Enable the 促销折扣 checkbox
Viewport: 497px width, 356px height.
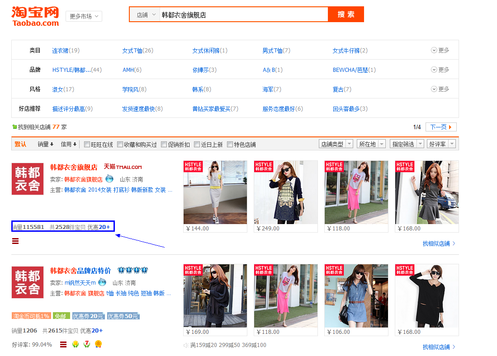[x=164, y=145]
